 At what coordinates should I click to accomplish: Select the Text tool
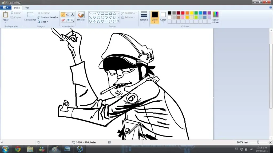coord(72,15)
